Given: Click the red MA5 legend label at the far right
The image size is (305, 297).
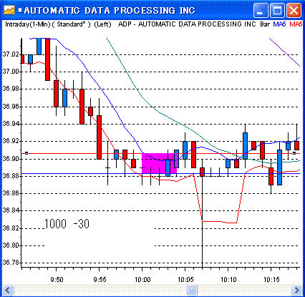Looking at the screenshot, I should (296, 24).
